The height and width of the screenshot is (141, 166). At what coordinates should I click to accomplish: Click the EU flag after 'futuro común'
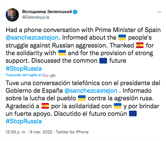133,114
